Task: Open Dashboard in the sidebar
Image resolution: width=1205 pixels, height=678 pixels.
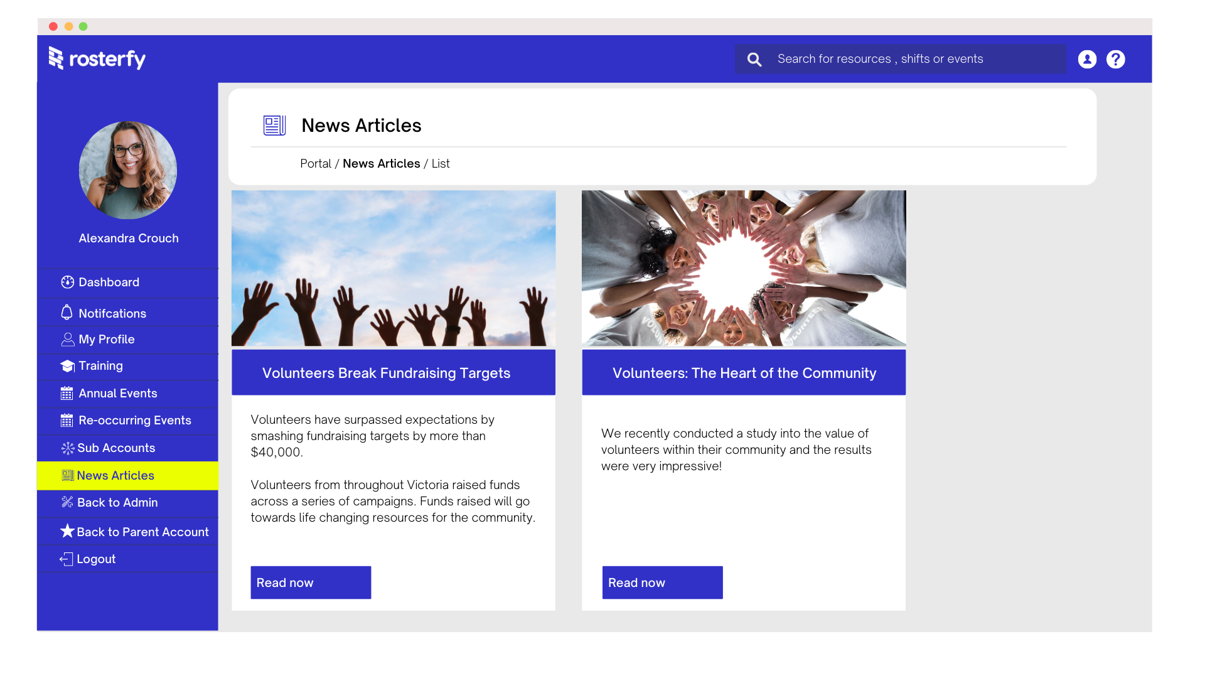Action: 128,282
